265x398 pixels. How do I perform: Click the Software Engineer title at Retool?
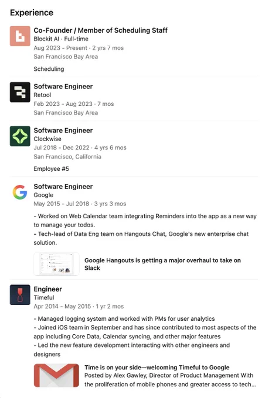(63, 86)
